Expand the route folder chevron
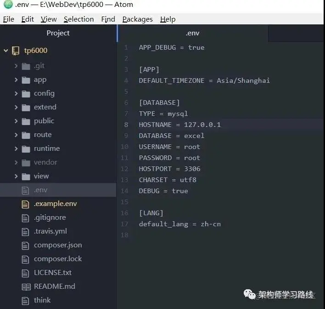This screenshot has width=325, height=309. click(x=16, y=135)
